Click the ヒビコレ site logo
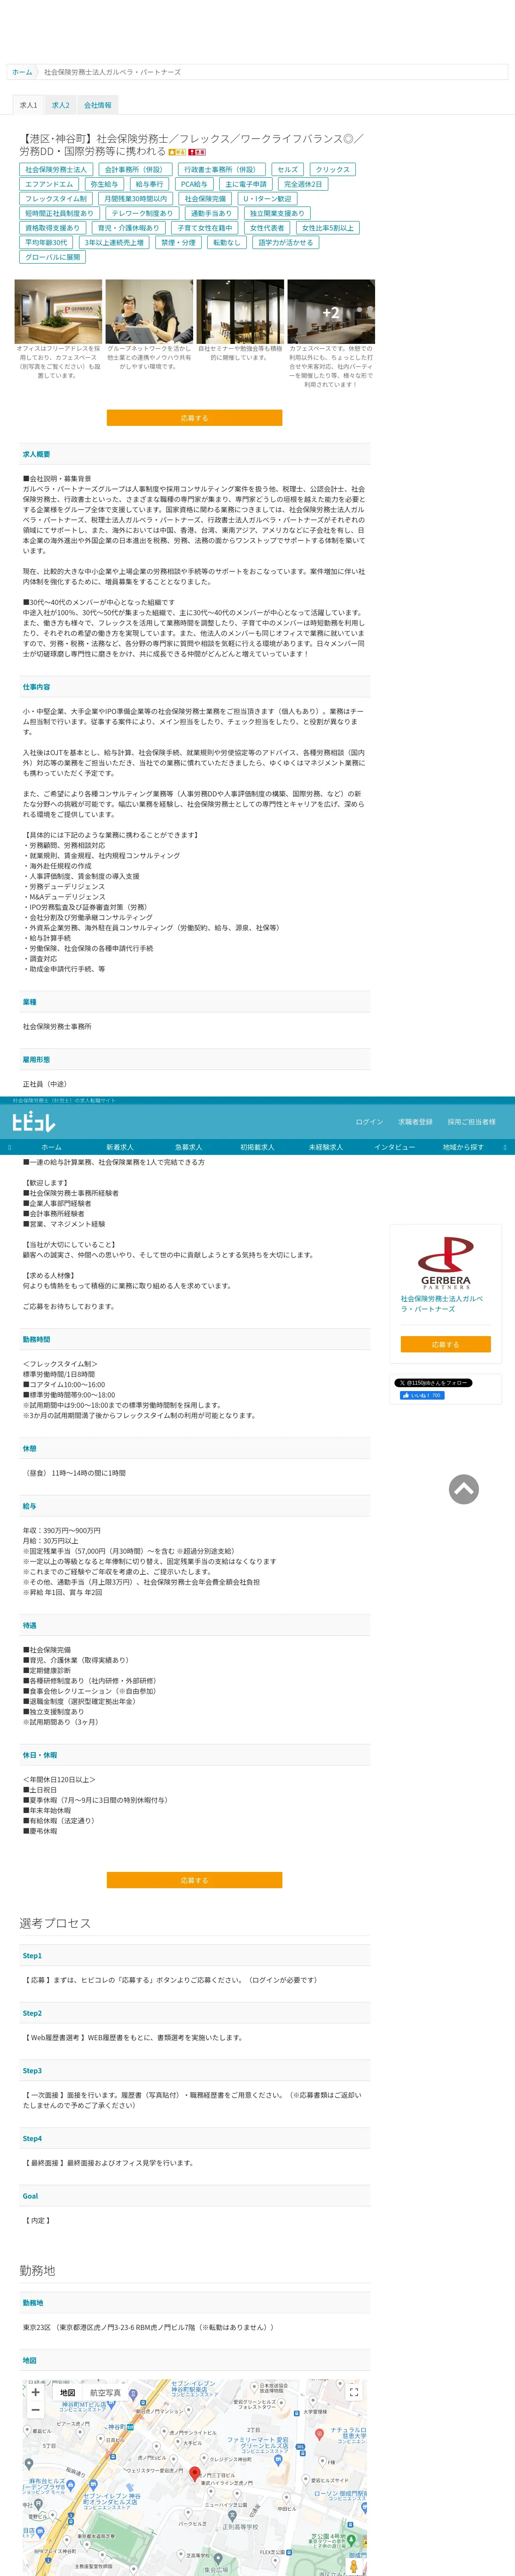515x2576 pixels. [34, 1121]
